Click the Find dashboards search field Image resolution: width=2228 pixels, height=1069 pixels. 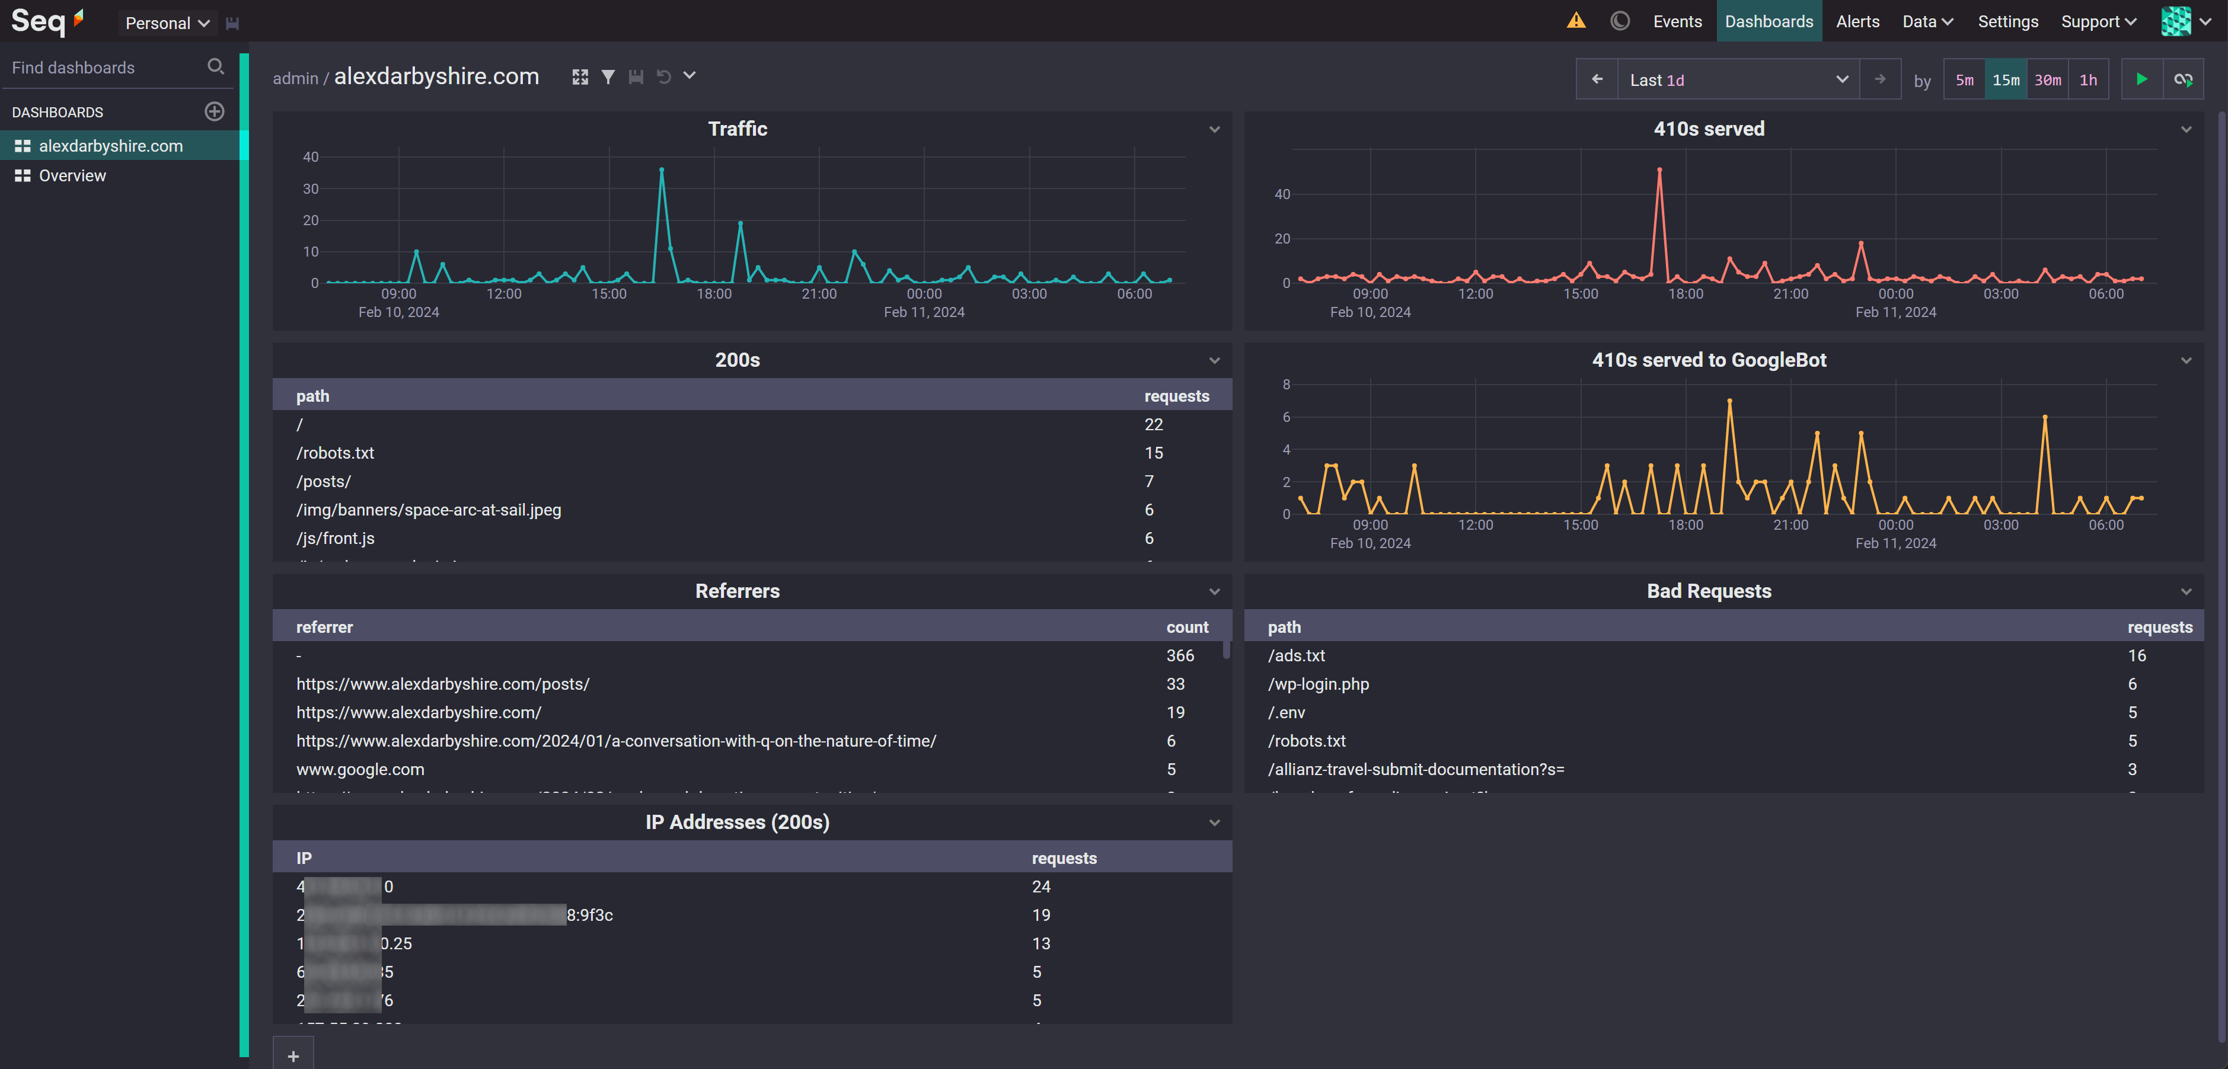pyautogui.click(x=104, y=68)
